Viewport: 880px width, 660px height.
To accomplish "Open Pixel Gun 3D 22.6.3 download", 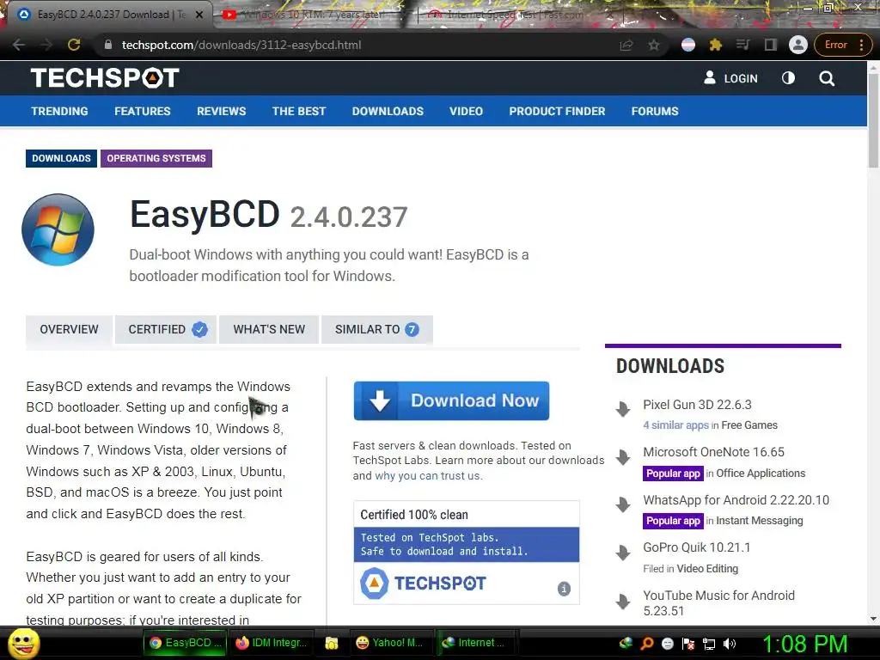I will point(697,405).
